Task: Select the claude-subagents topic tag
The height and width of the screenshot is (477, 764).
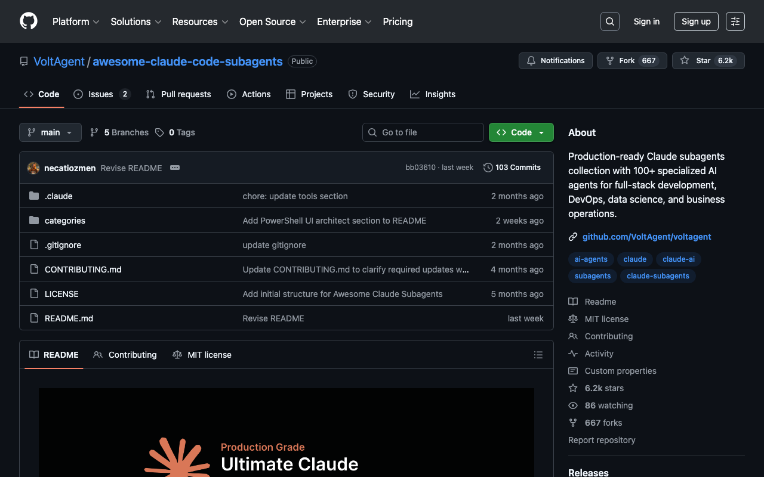Action: pyautogui.click(x=658, y=276)
